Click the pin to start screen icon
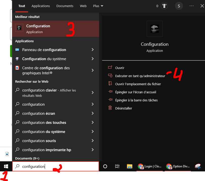 point(110,92)
